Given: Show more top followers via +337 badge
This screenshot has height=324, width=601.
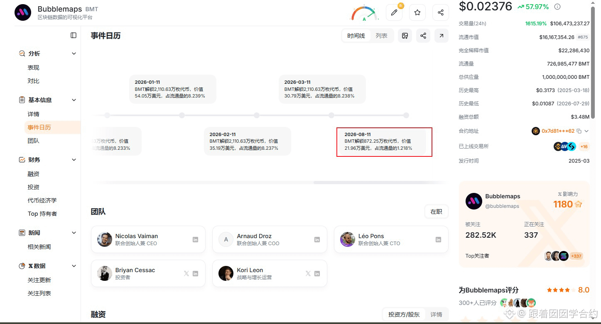Looking at the screenshot, I should tap(576, 256).
